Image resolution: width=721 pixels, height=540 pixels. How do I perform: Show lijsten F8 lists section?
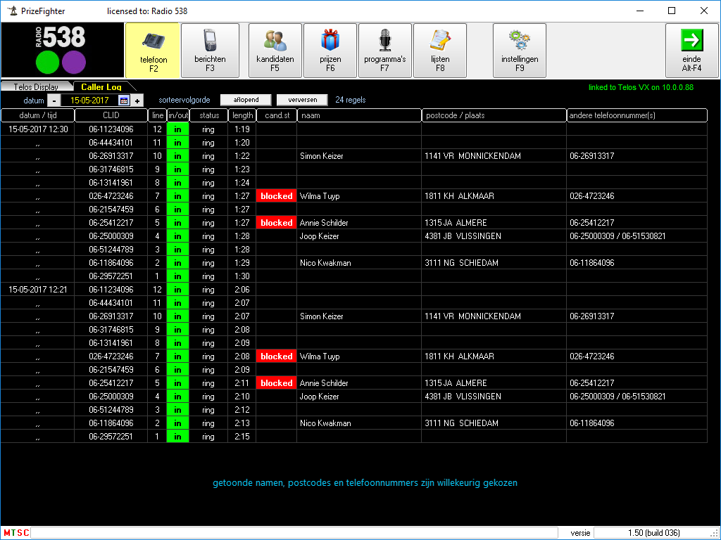tap(440, 50)
